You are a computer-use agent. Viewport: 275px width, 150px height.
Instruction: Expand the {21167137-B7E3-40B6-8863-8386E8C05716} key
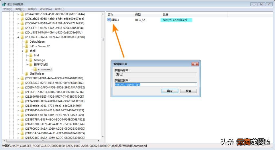click(x=18, y=92)
